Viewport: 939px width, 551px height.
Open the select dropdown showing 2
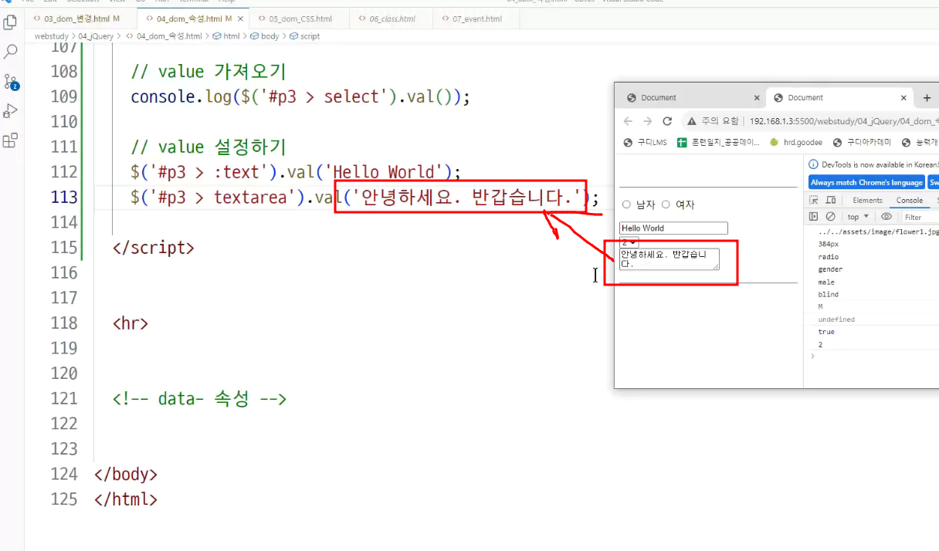coord(629,242)
